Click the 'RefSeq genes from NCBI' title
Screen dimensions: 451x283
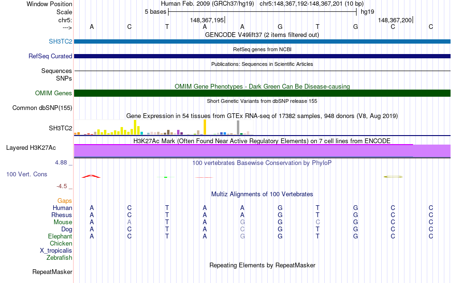tap(262, 49)
